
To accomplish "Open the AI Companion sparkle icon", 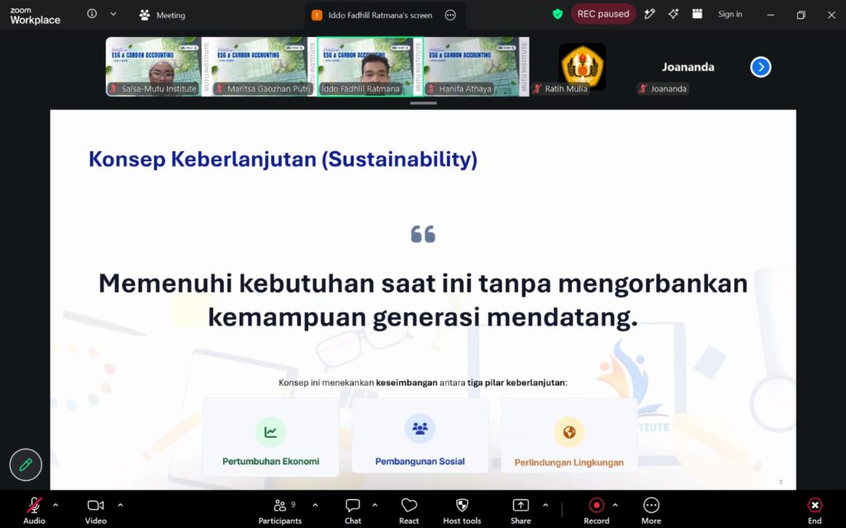I will point(673,14).
